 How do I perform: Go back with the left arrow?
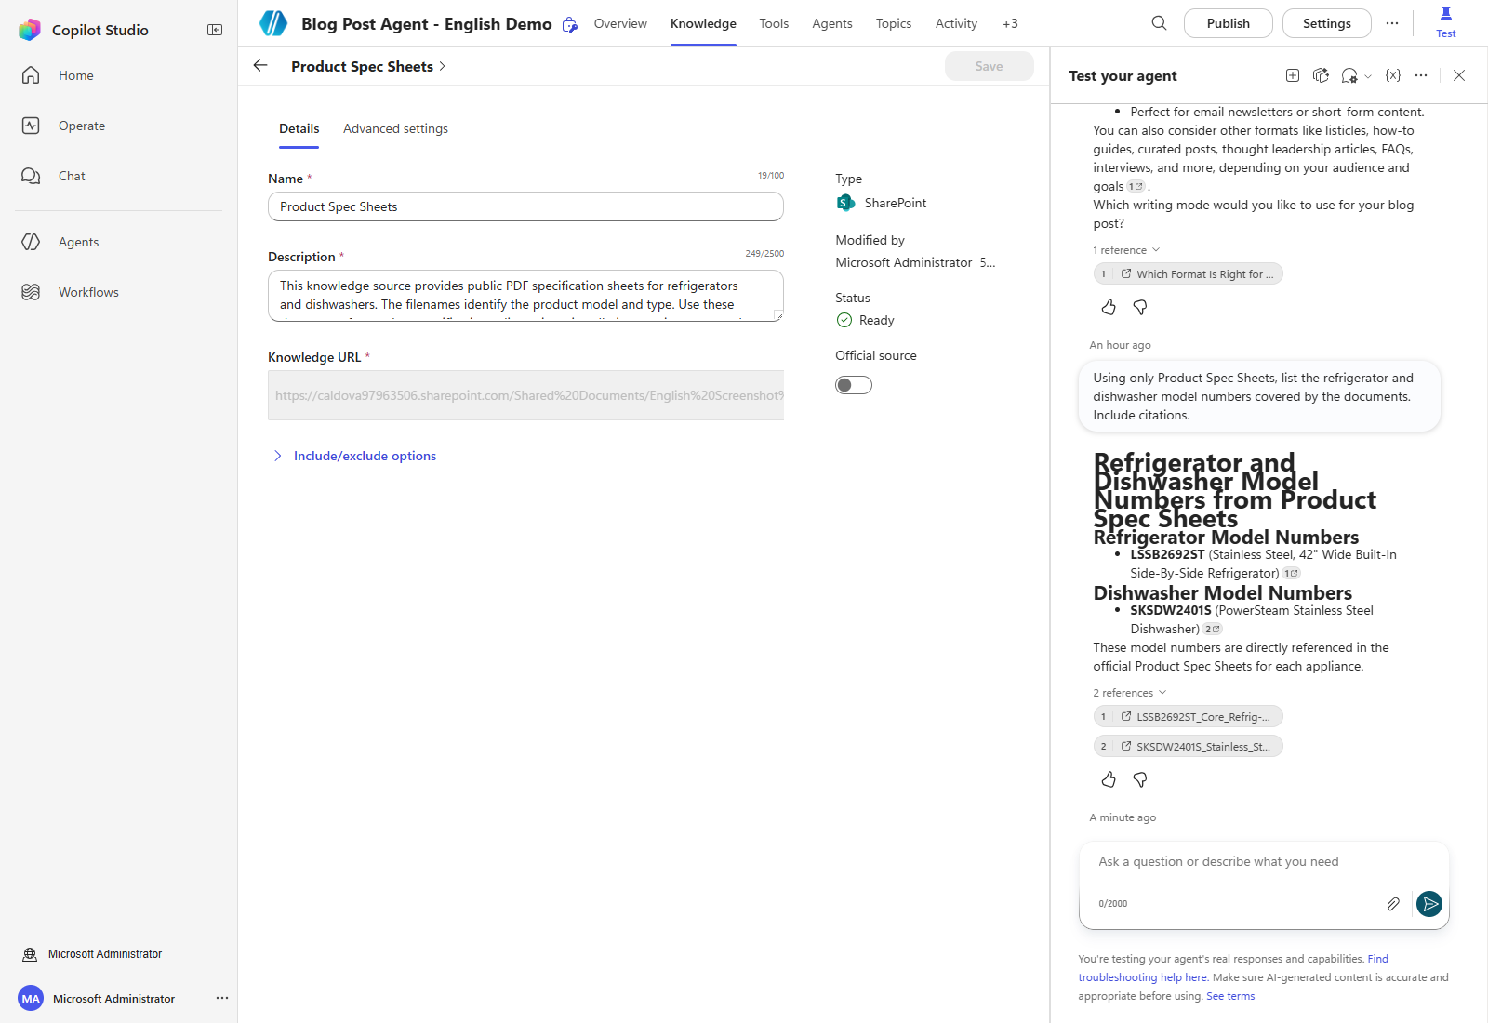click(260, 66)
